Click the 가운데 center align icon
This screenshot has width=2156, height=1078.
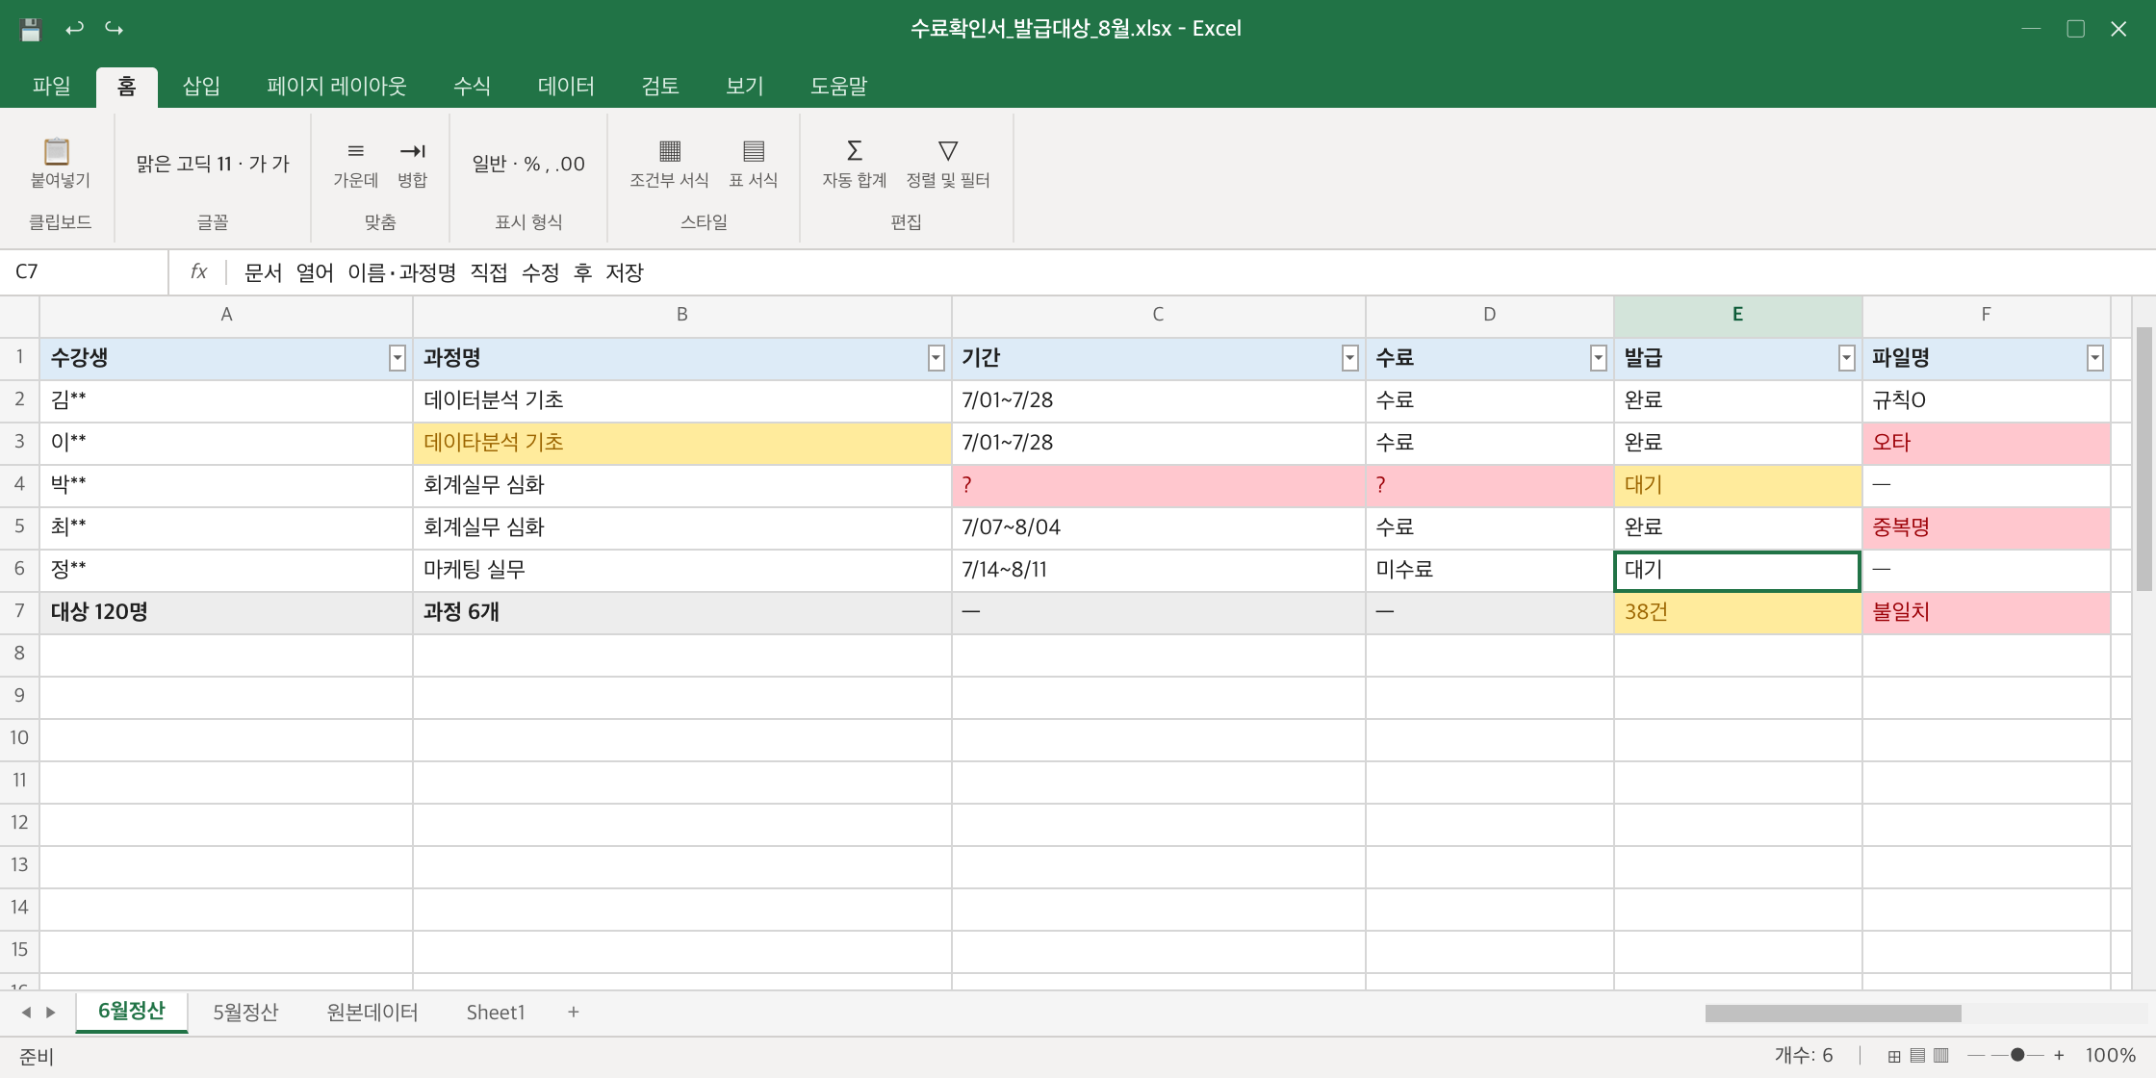coord(355,151)
